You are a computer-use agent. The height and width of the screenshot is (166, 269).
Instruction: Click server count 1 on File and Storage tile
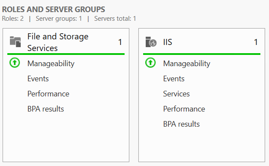[x=120, y=42]
